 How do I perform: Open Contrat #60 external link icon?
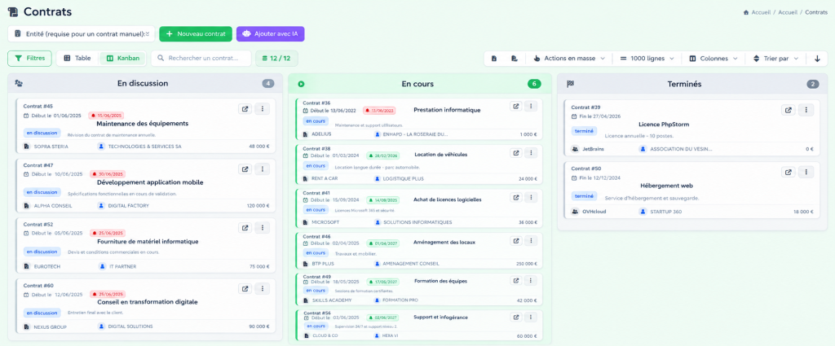(x=245, y=288)
